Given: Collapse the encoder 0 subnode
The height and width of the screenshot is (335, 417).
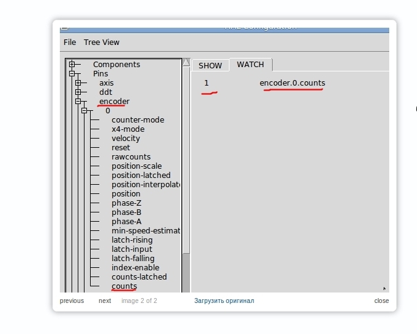Looking at the screenshot, I should point(85,111).
